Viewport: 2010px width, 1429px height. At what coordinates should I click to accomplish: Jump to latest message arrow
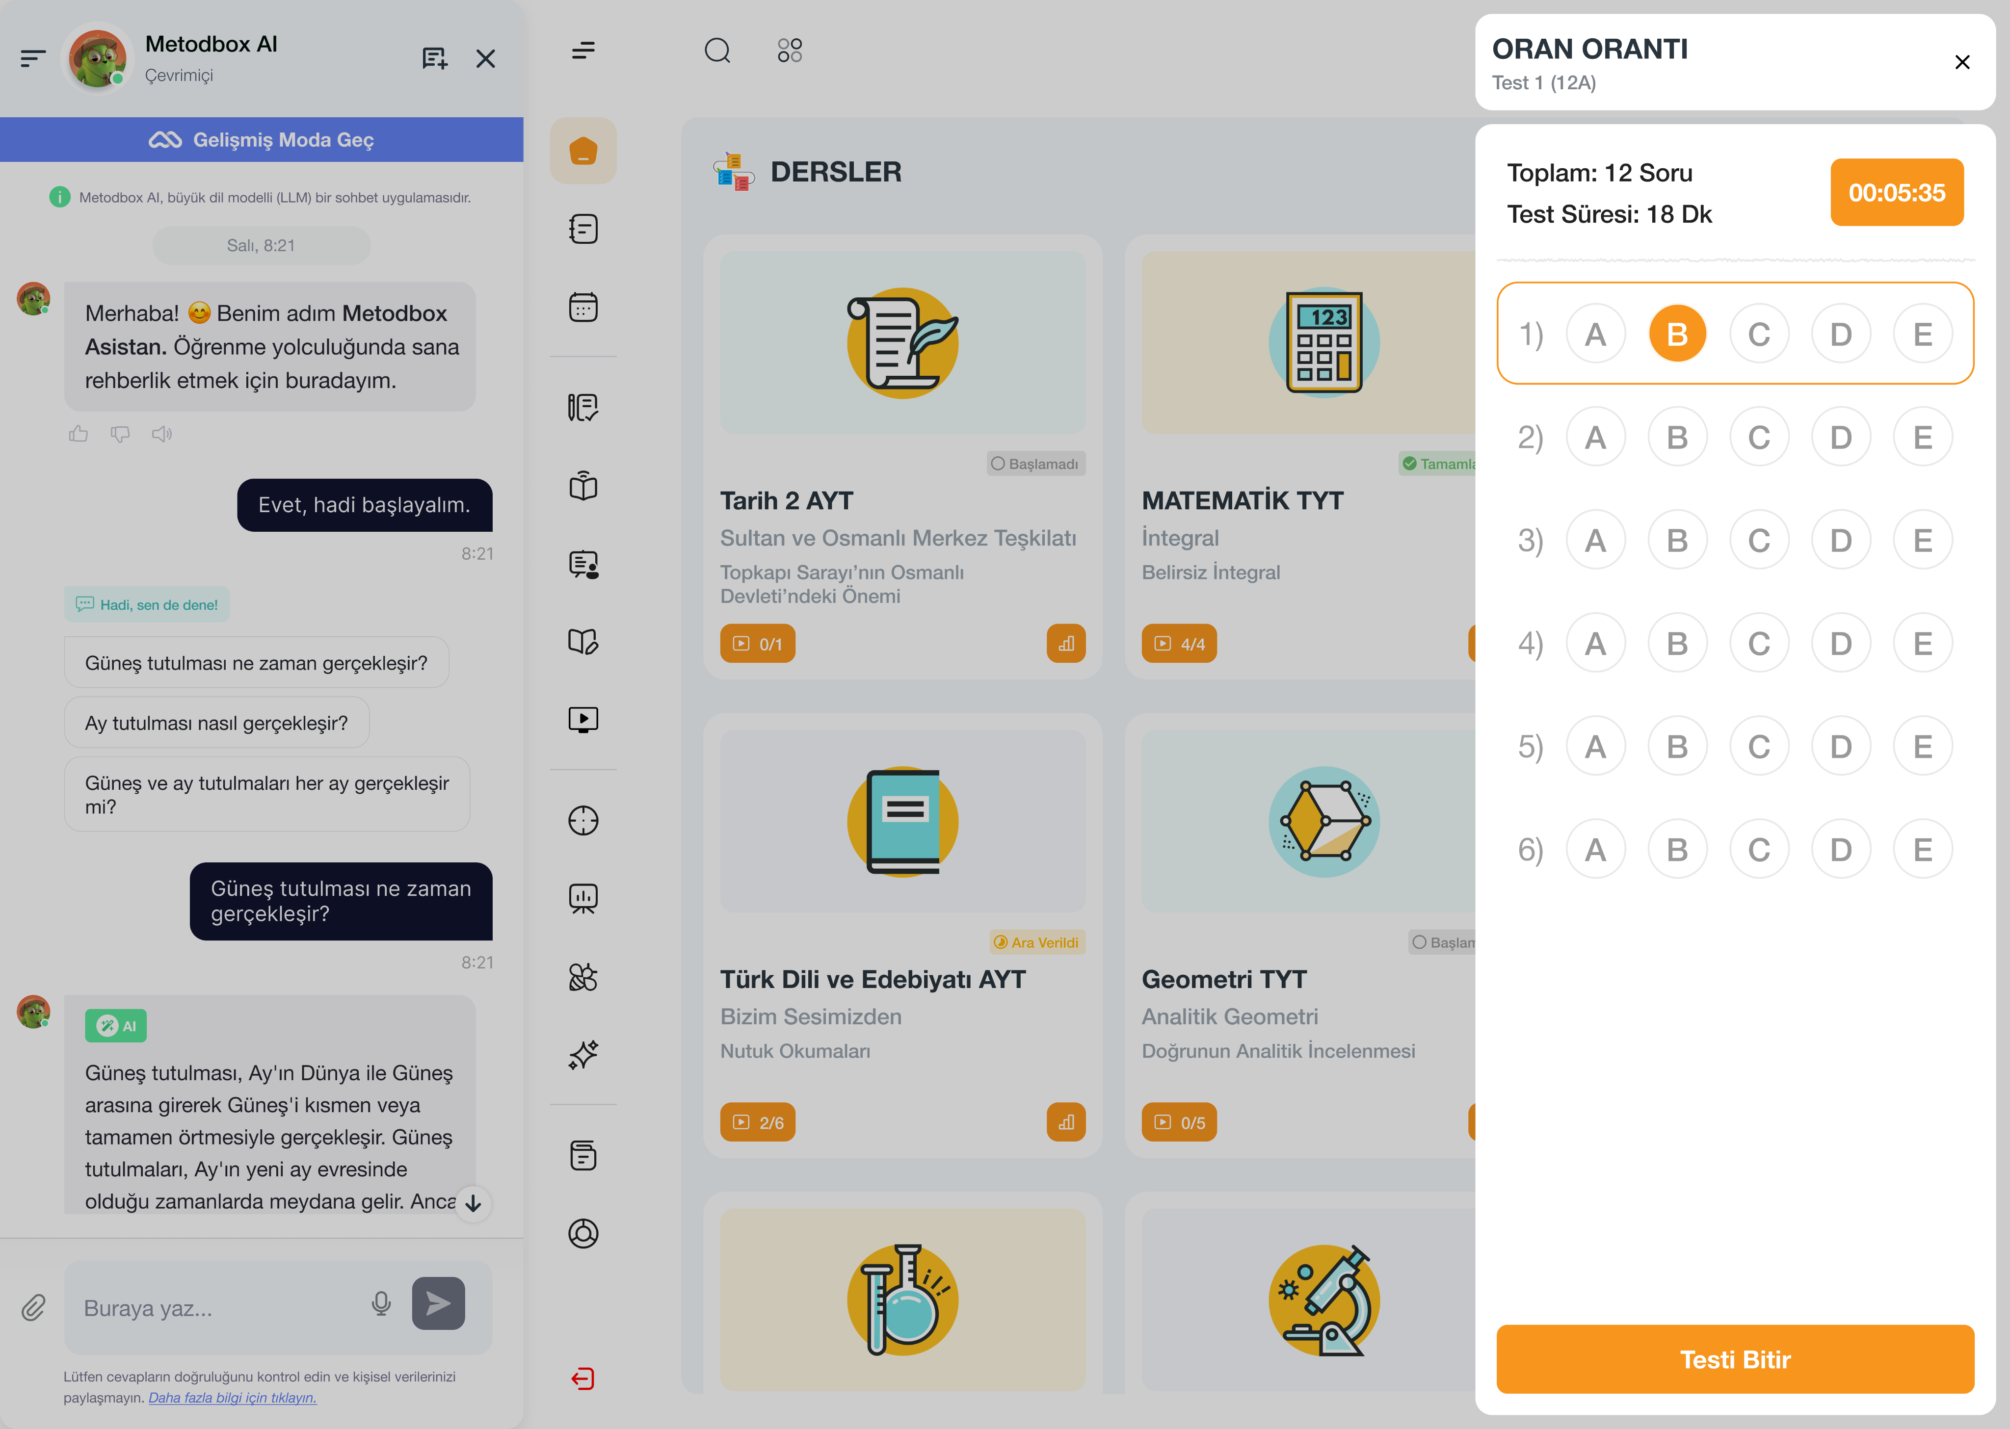point(474,1203)
